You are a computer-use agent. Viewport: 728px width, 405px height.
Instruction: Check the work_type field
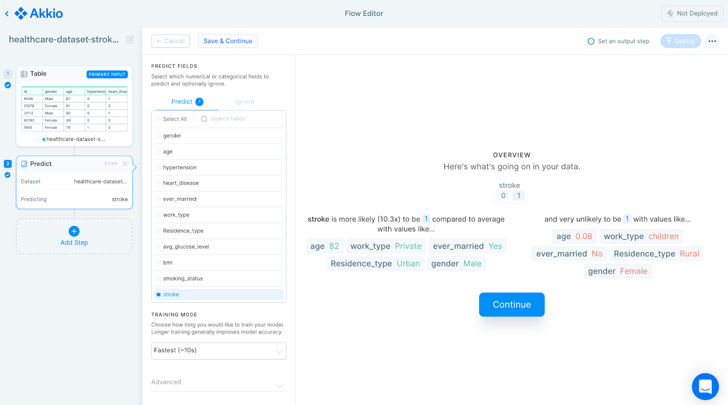[x=159, y=215]
